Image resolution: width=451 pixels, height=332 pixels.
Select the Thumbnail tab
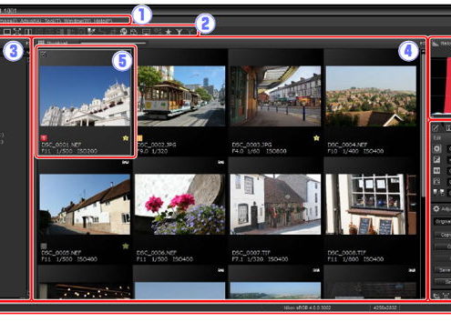point(54,43)
